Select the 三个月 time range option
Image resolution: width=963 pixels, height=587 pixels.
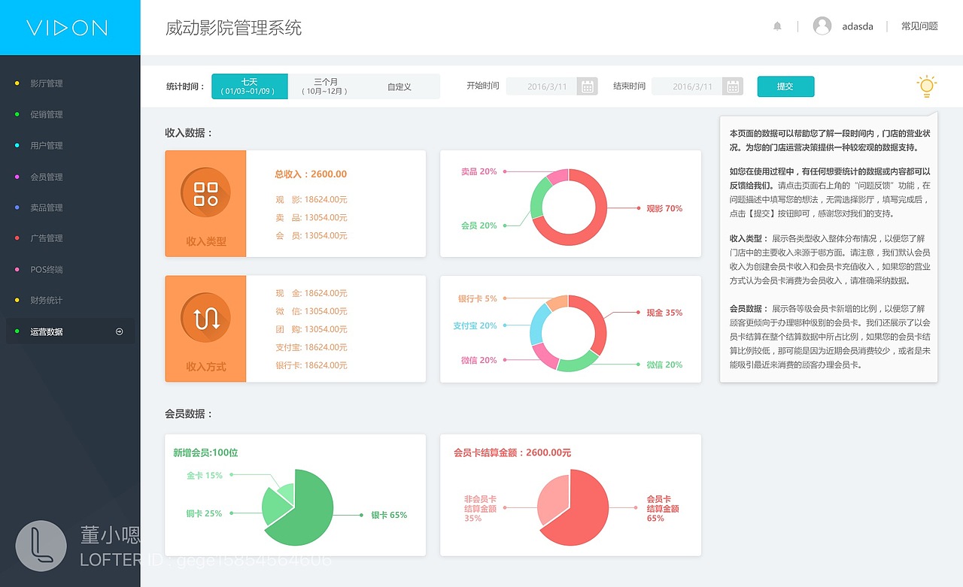324,86
